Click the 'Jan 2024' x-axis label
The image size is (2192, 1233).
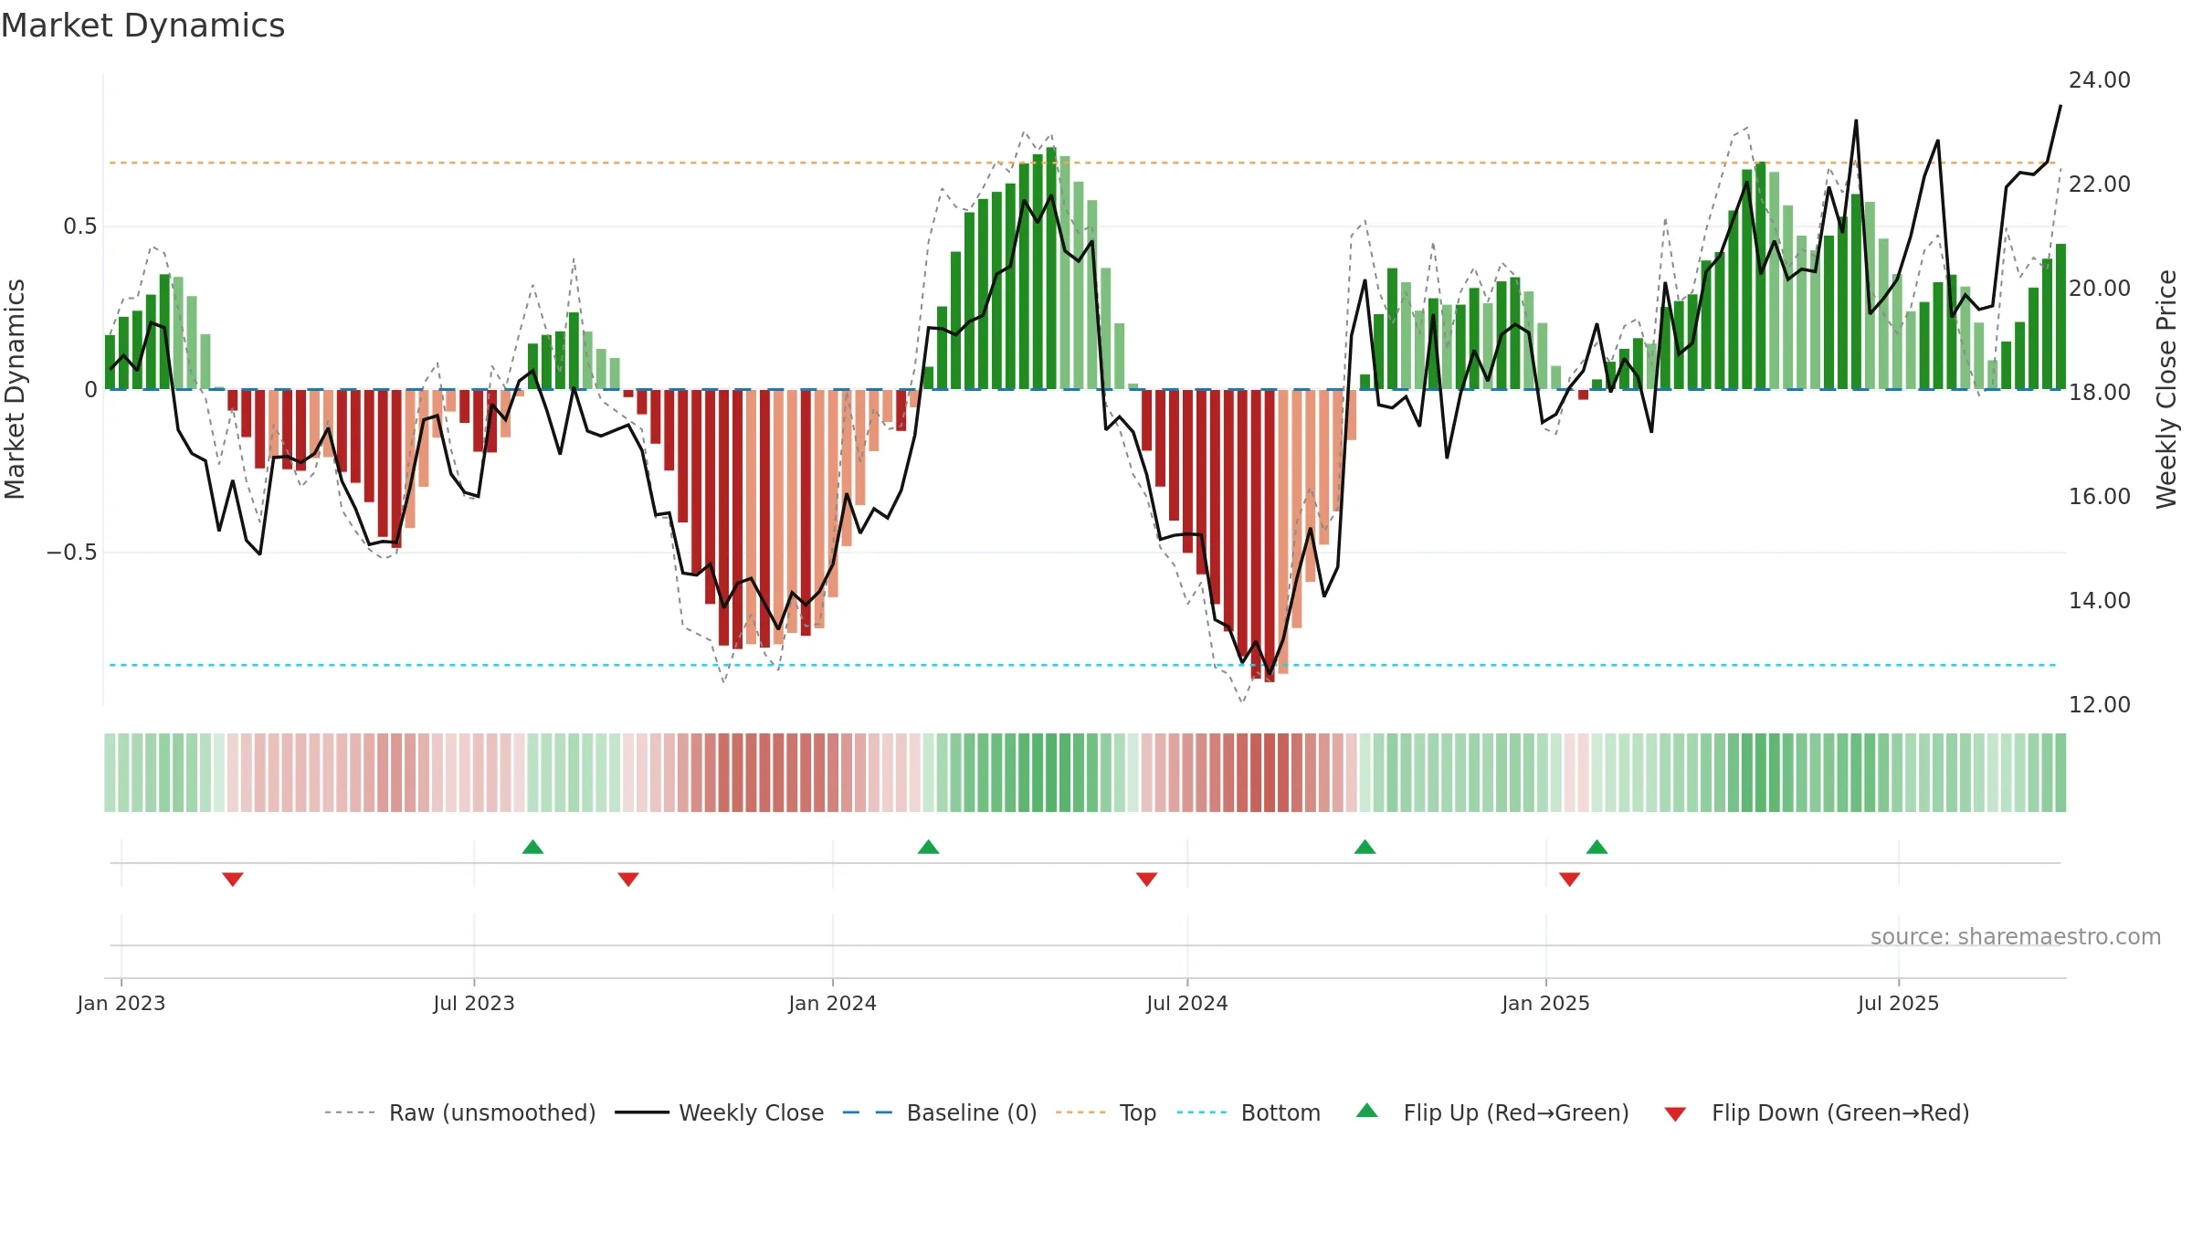833,1004
